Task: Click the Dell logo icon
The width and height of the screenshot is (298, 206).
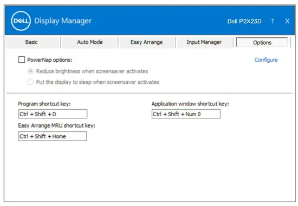Action: pyautogui.click(x=21, y=21)
